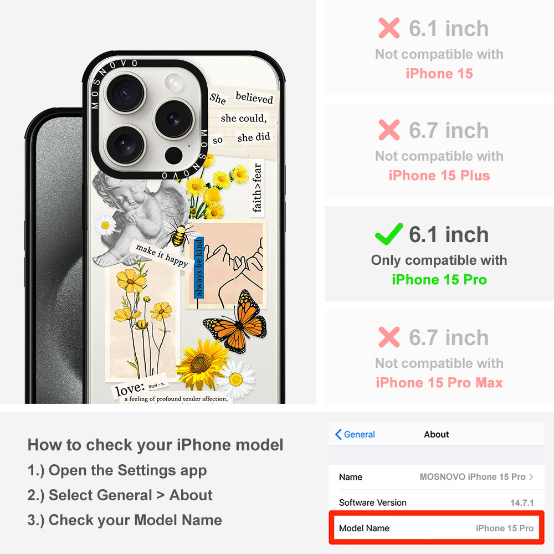Click the red X beside iPhone 15 Pro Max size
Image resolution: width=554 pixels, height=554 pixels.
click(389, 337)
